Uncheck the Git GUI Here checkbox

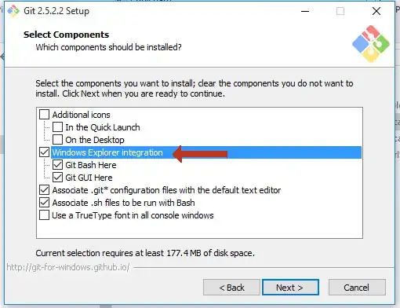pyautogui.click(x=57, y=178)
